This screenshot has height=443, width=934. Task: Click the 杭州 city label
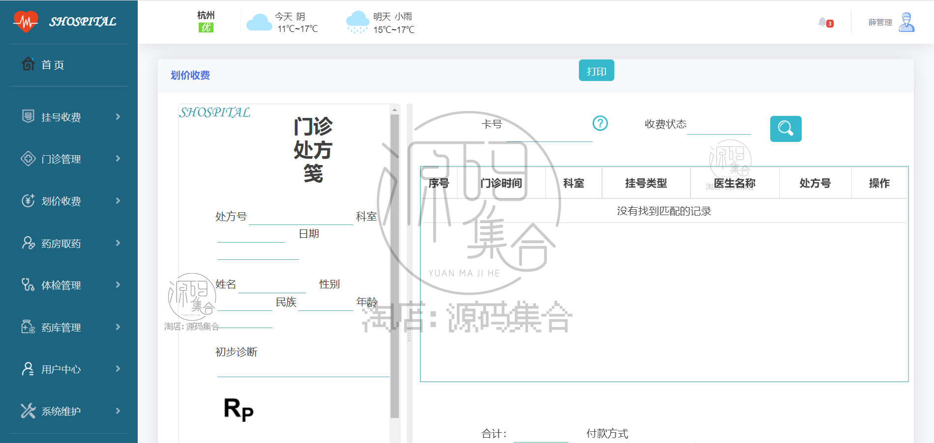[x=206, y=15]
